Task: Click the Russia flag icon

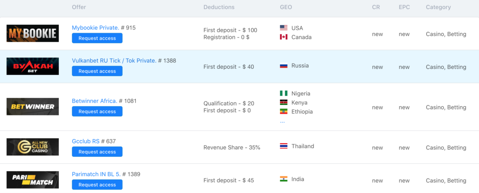Action: coord(283,65)
